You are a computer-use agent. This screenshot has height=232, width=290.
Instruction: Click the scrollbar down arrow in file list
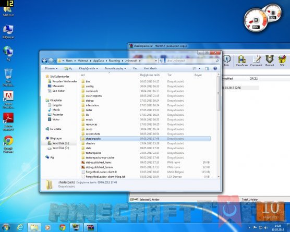219,177
